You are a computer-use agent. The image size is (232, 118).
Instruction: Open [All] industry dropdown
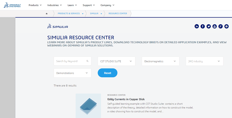pos(204,61)
